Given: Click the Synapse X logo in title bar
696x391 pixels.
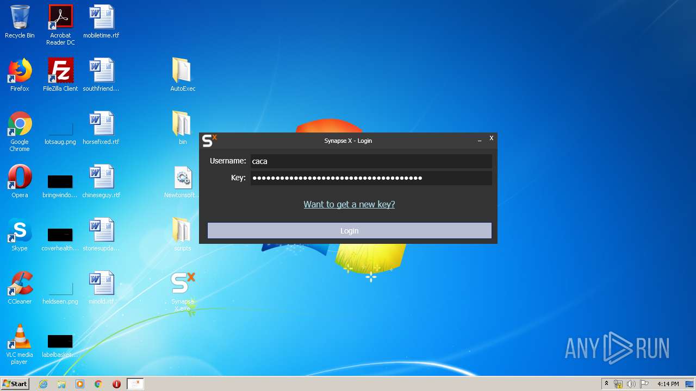Looking at the screenshot, I should [209, 141].
